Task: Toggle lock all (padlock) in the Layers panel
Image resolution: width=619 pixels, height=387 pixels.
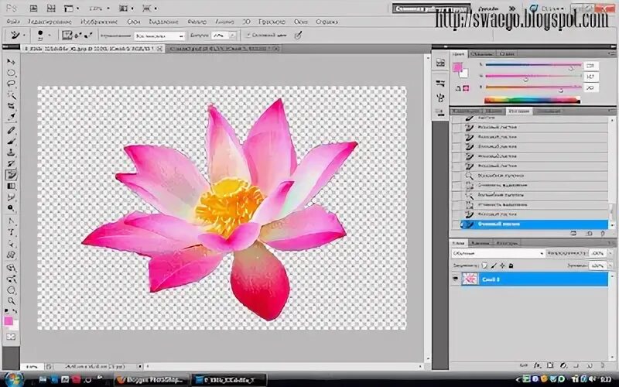Action: tap(511, 265)
